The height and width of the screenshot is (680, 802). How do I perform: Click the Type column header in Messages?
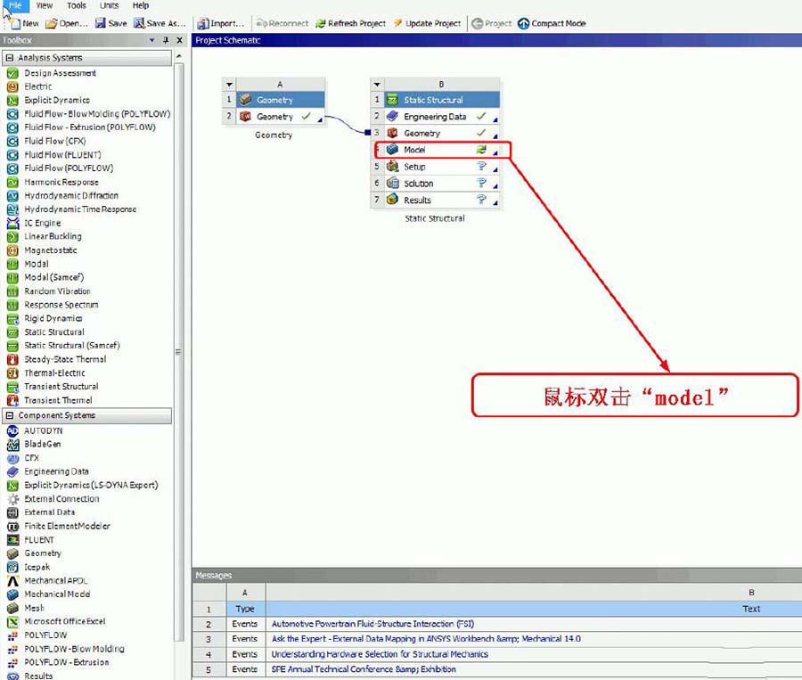[x=246, y=609]
